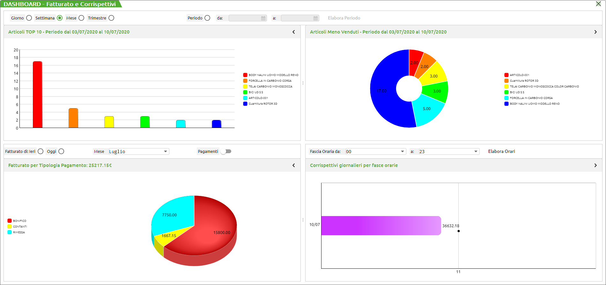Open calendar picker for 'a' date field
606x285 pixels.
coord(315,18)
